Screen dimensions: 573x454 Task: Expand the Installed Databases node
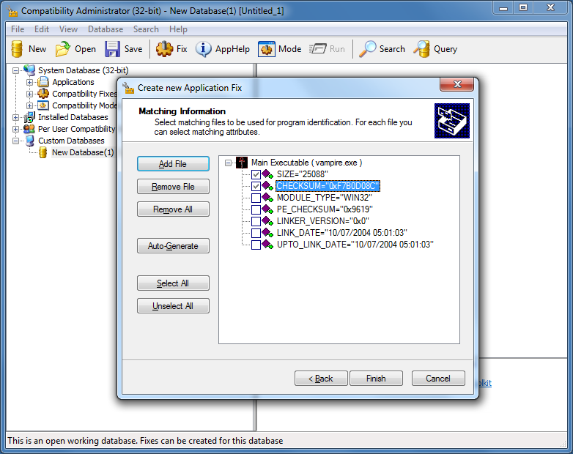(x=15, y=117)
